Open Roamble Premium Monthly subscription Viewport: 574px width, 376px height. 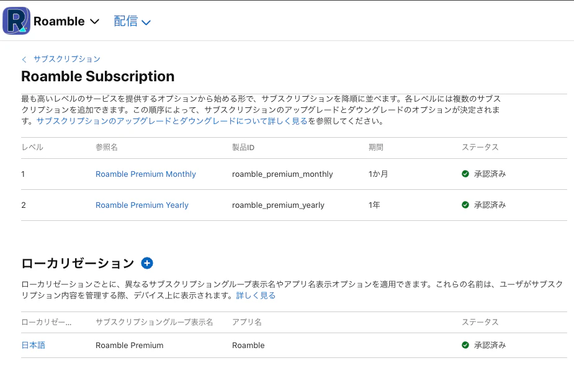point(146,174)
